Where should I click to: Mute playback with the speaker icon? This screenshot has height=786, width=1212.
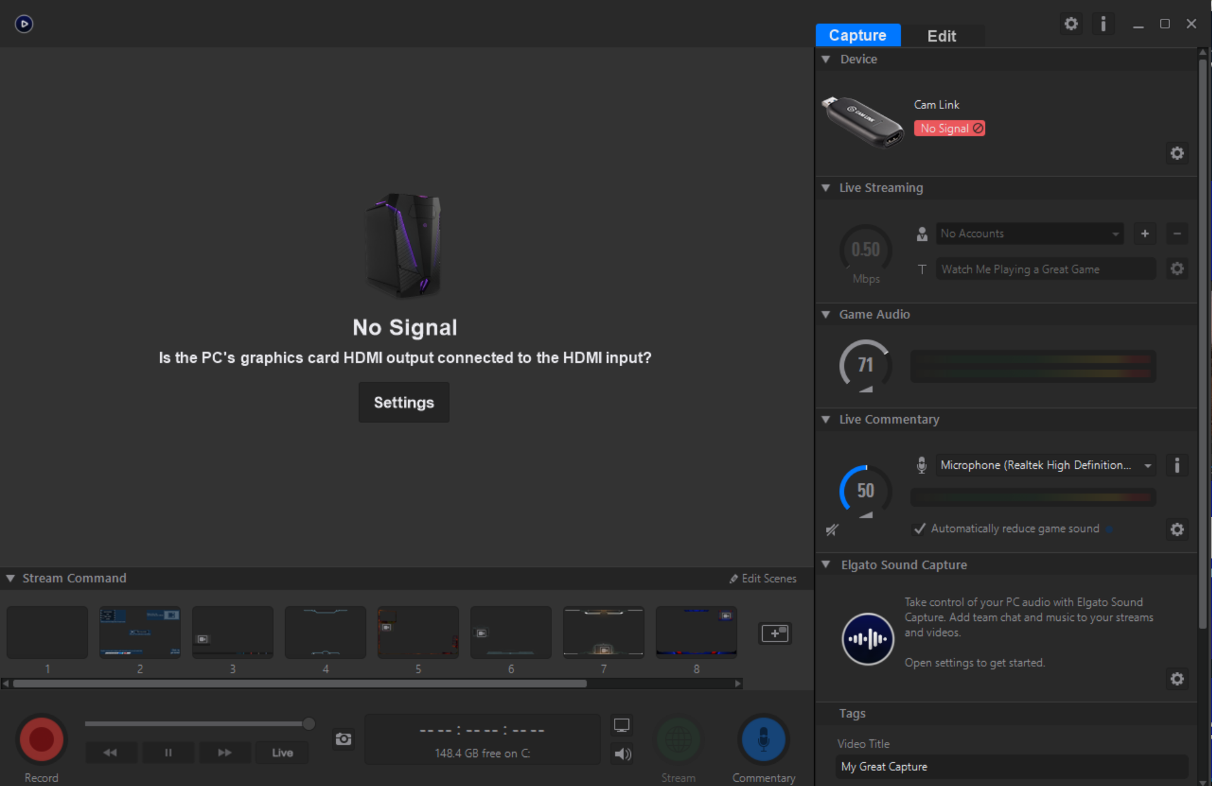click(x=623, y=754)
